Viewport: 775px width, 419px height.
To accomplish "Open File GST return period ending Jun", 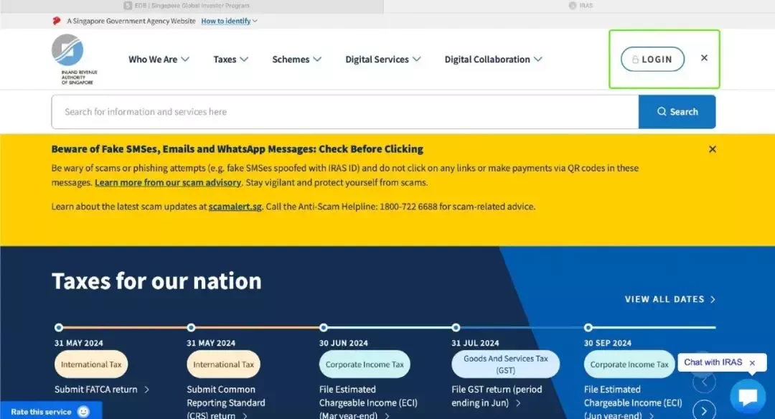I will tap(497, 396).
